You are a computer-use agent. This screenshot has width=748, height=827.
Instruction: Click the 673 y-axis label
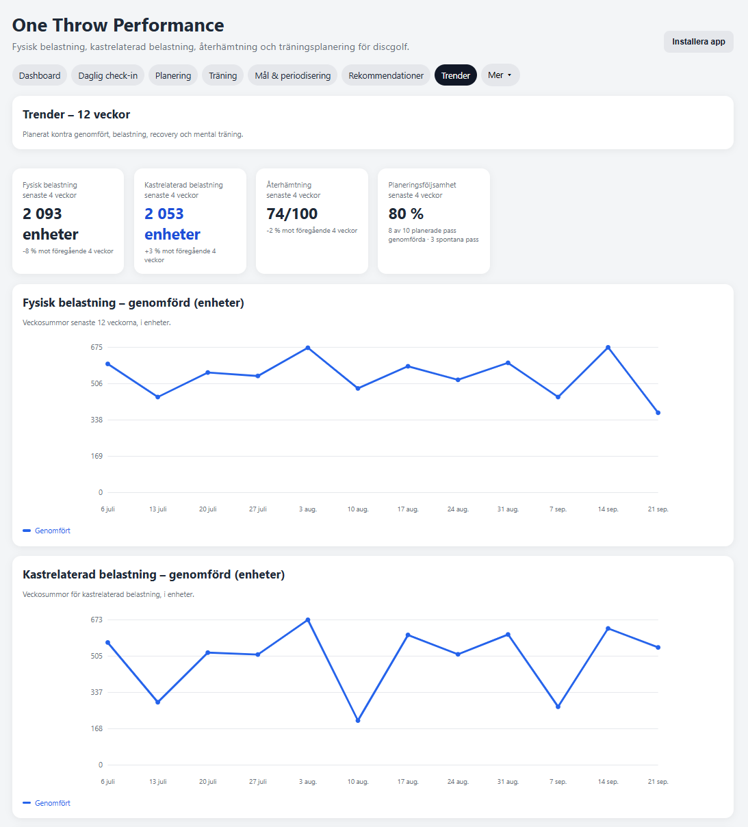96,620
